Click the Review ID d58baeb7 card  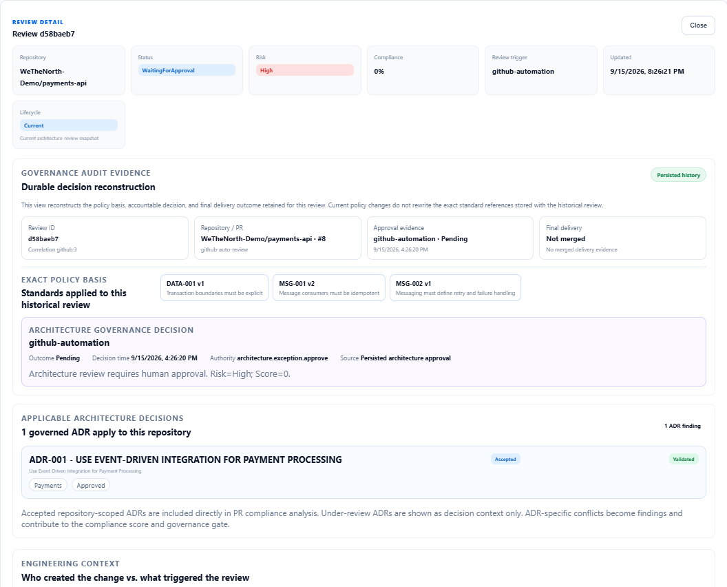coord(105,238)
